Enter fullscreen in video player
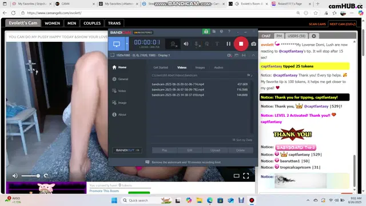 click(246, 176)
